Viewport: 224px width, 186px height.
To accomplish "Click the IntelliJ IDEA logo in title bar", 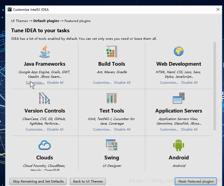I will pos(10,9).
